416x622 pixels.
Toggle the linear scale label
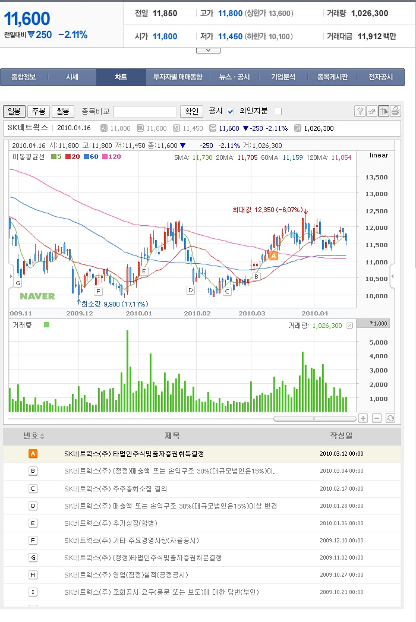click(379, 155)
